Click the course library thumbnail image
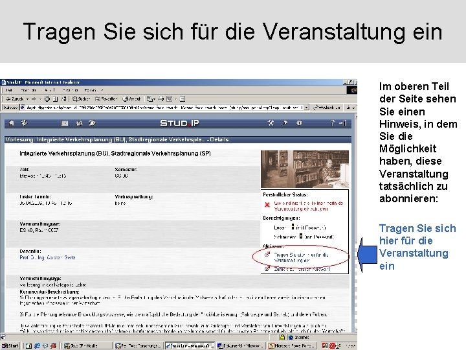The width and height of the screenshot is (466, 350). click(305, 169)
